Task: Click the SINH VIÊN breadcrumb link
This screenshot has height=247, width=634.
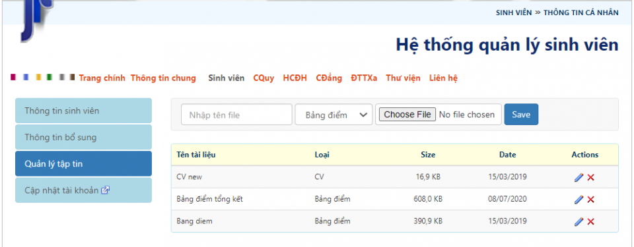Action: pos(514,13)
